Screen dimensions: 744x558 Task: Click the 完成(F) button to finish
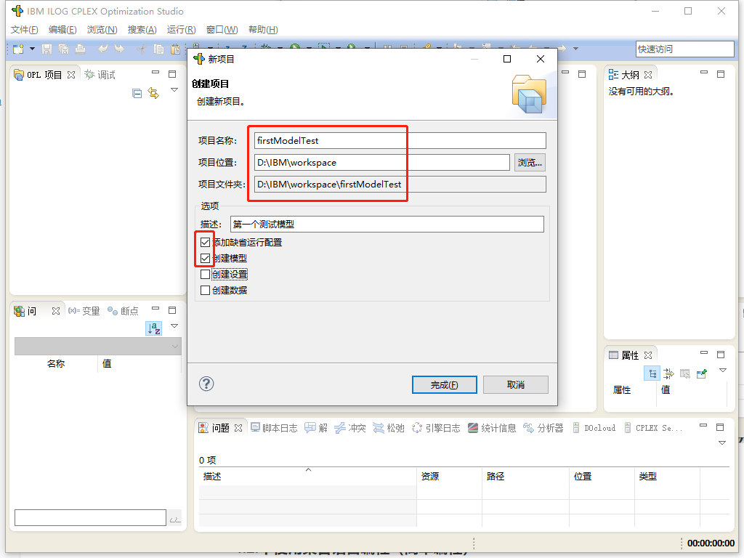445,384
